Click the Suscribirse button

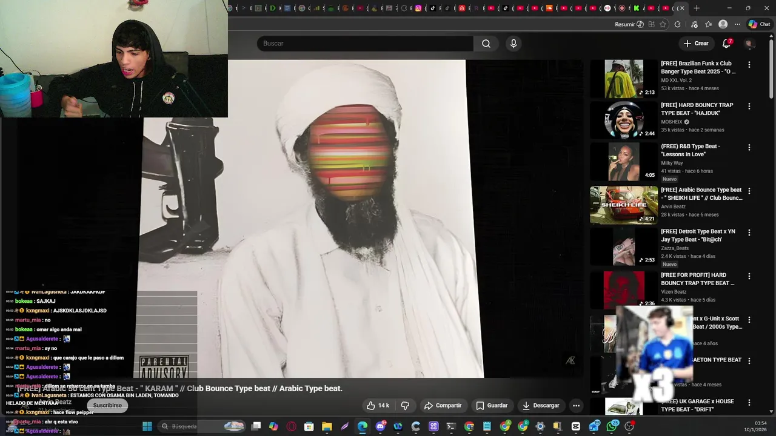point(107,405)
